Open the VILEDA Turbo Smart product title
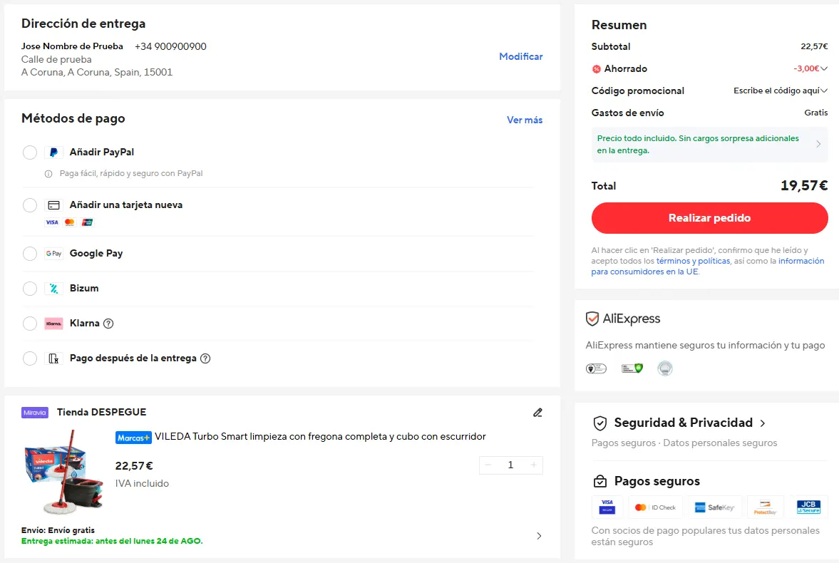The height and width of the screenshot is (563, 839). click(x=320, y=437)
